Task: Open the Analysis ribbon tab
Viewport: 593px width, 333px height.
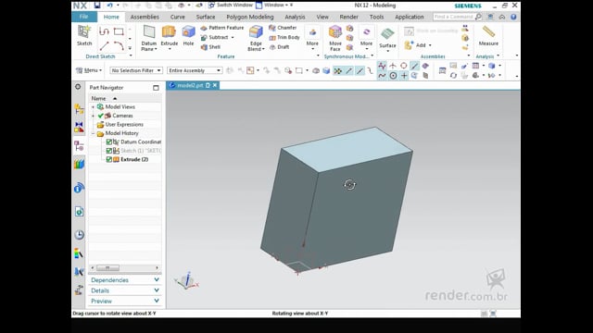Action: [295, 17]
